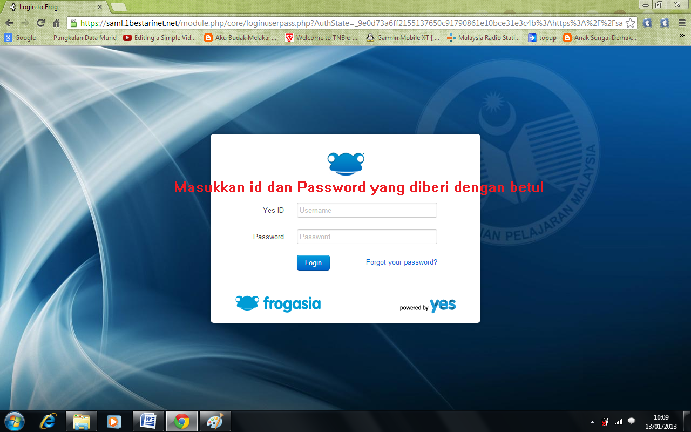Open network signal tray icon
This screenshot has width=691, height=432.
pos(619,421)
